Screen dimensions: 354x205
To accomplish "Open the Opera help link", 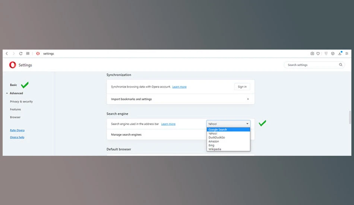I will click(17, 137).
